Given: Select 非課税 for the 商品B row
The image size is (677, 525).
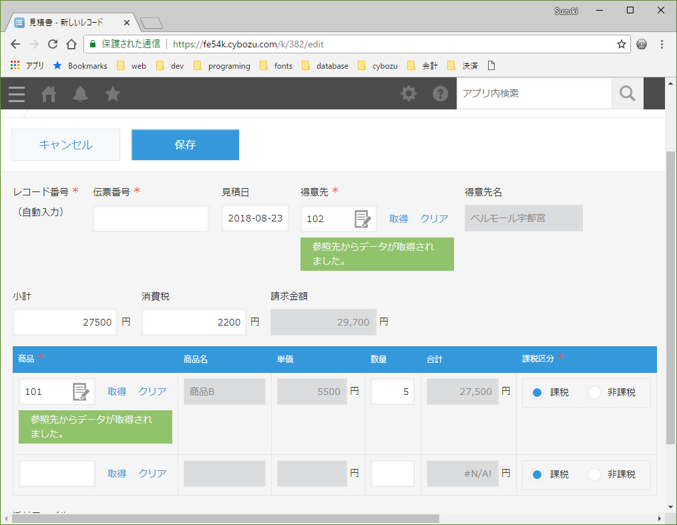Looking at the screenshot, I should (594, 392).
